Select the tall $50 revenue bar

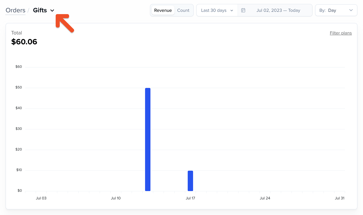(148, 139)
